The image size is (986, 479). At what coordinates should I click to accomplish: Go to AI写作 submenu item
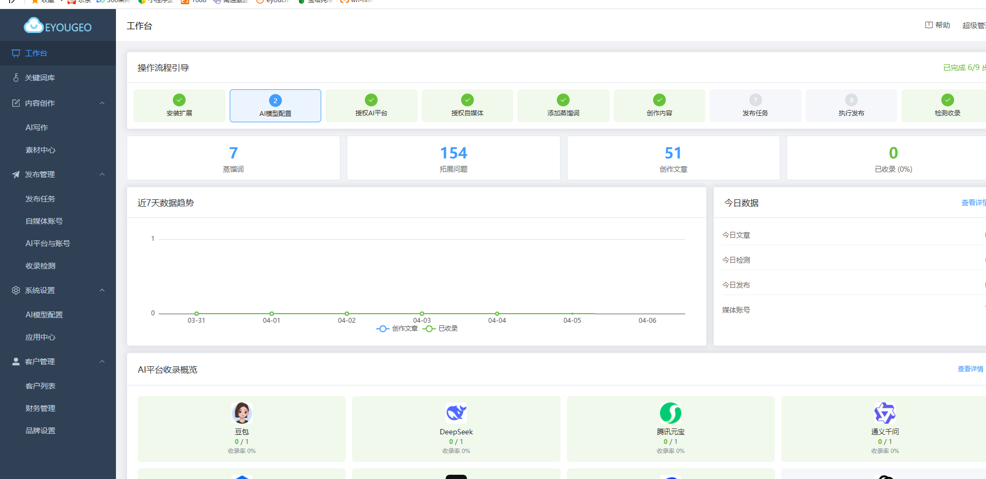37,128
